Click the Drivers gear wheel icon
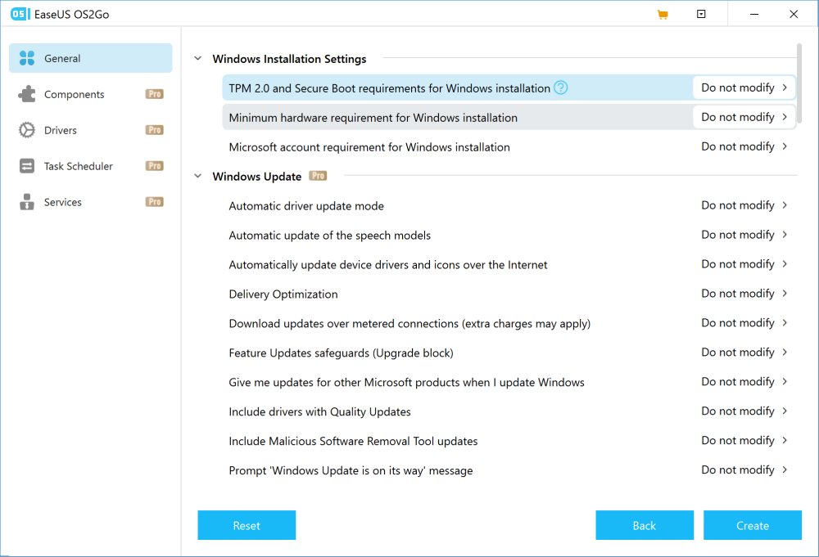 coord(27,130)
